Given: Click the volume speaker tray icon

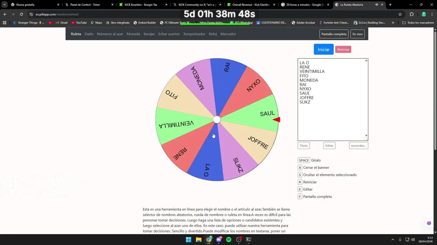Looking at the screenshot, I should coord(413,240).
